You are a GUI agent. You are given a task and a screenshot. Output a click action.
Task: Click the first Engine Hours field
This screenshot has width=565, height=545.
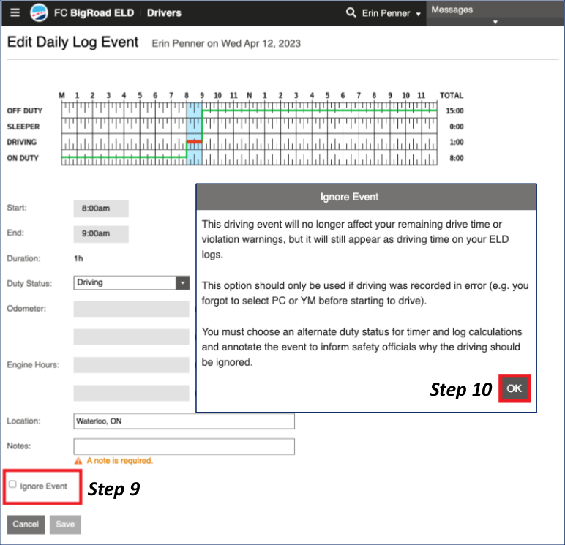(131, 365)
